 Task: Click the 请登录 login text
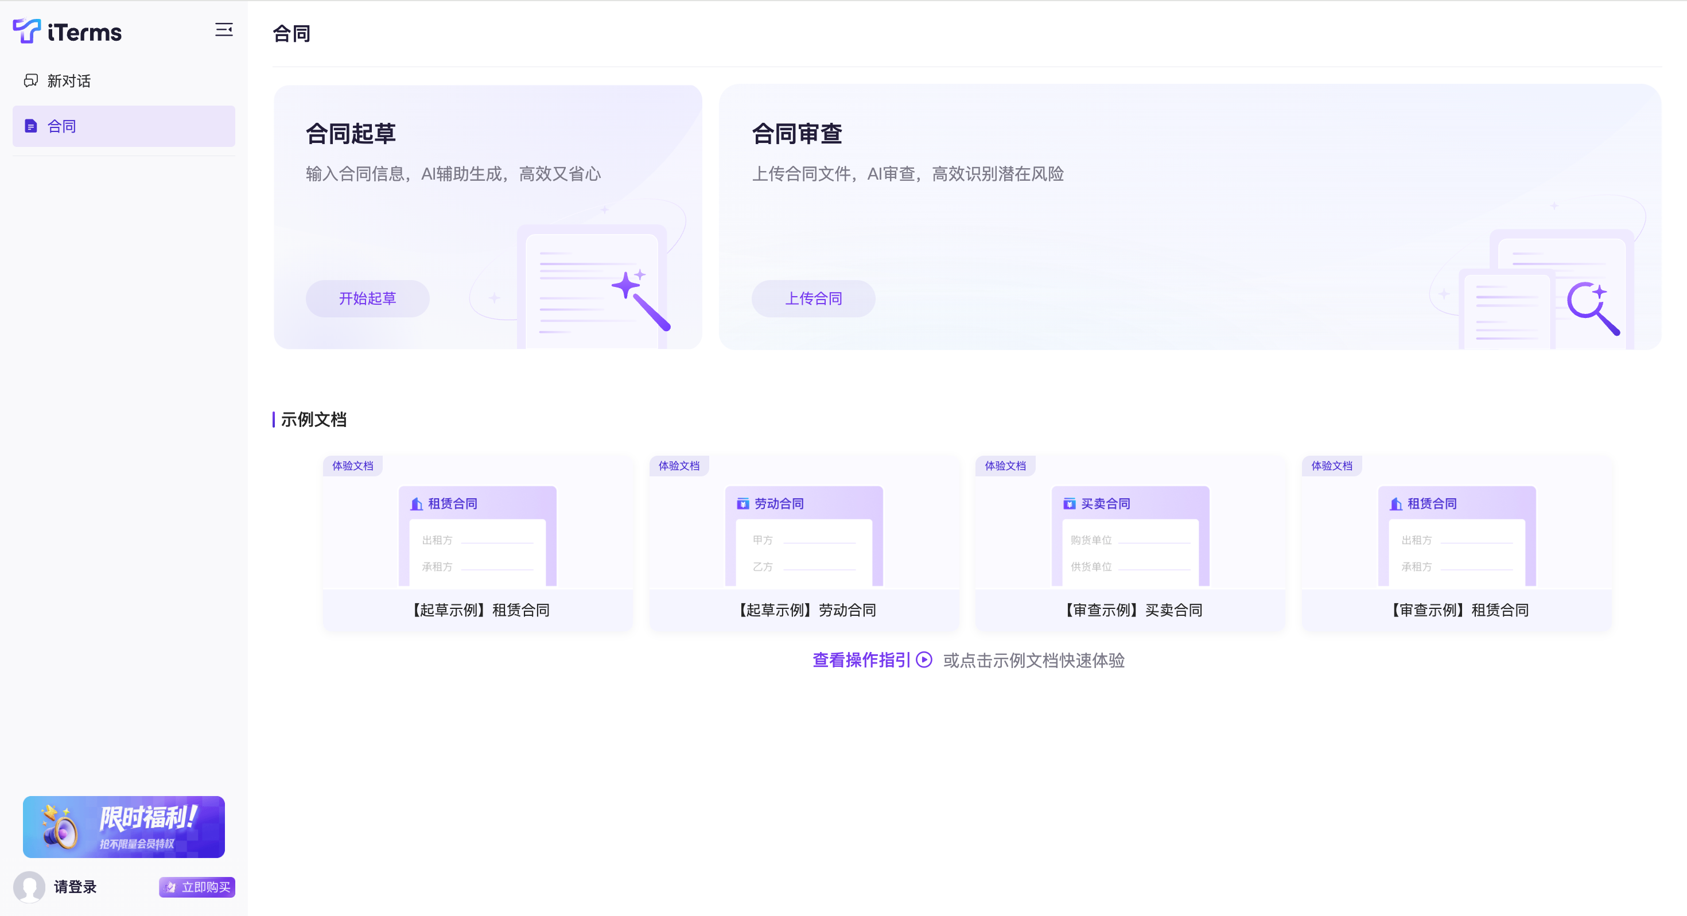click(x=75, y=887)
